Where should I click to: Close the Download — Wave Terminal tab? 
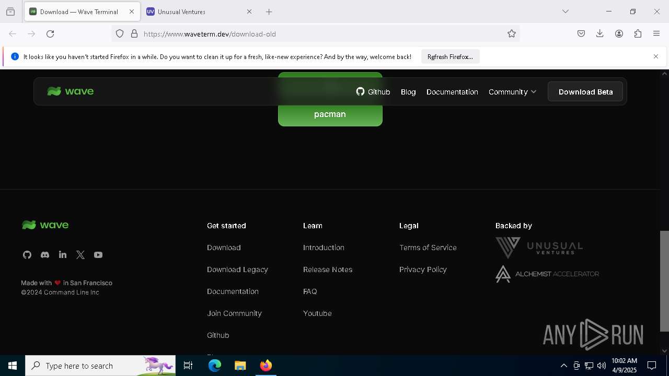tap(132, 11)
